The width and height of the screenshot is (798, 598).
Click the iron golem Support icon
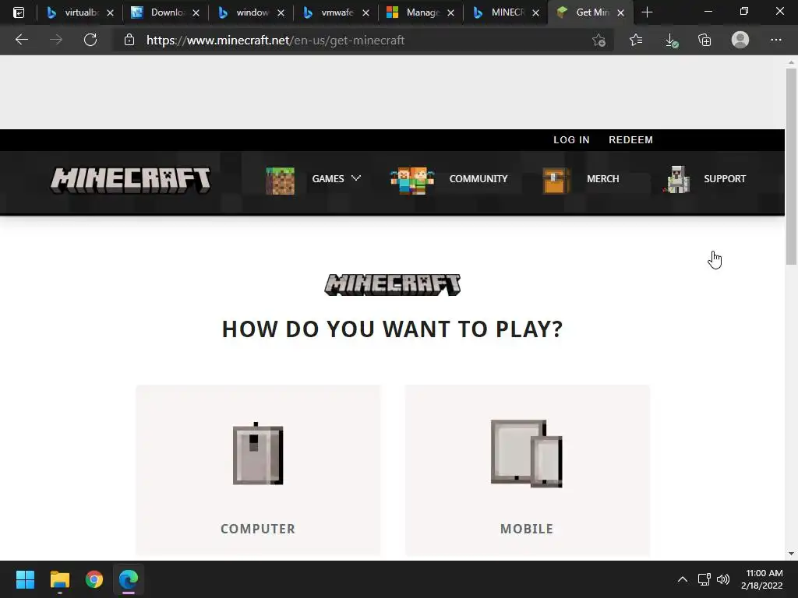coord(677,180)
